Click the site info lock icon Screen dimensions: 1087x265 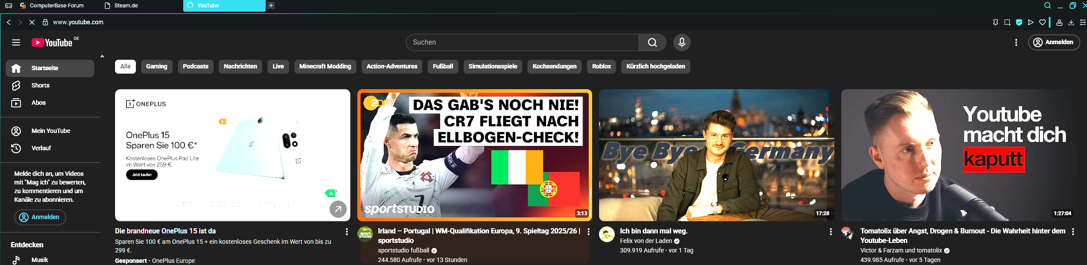[45, 22]
